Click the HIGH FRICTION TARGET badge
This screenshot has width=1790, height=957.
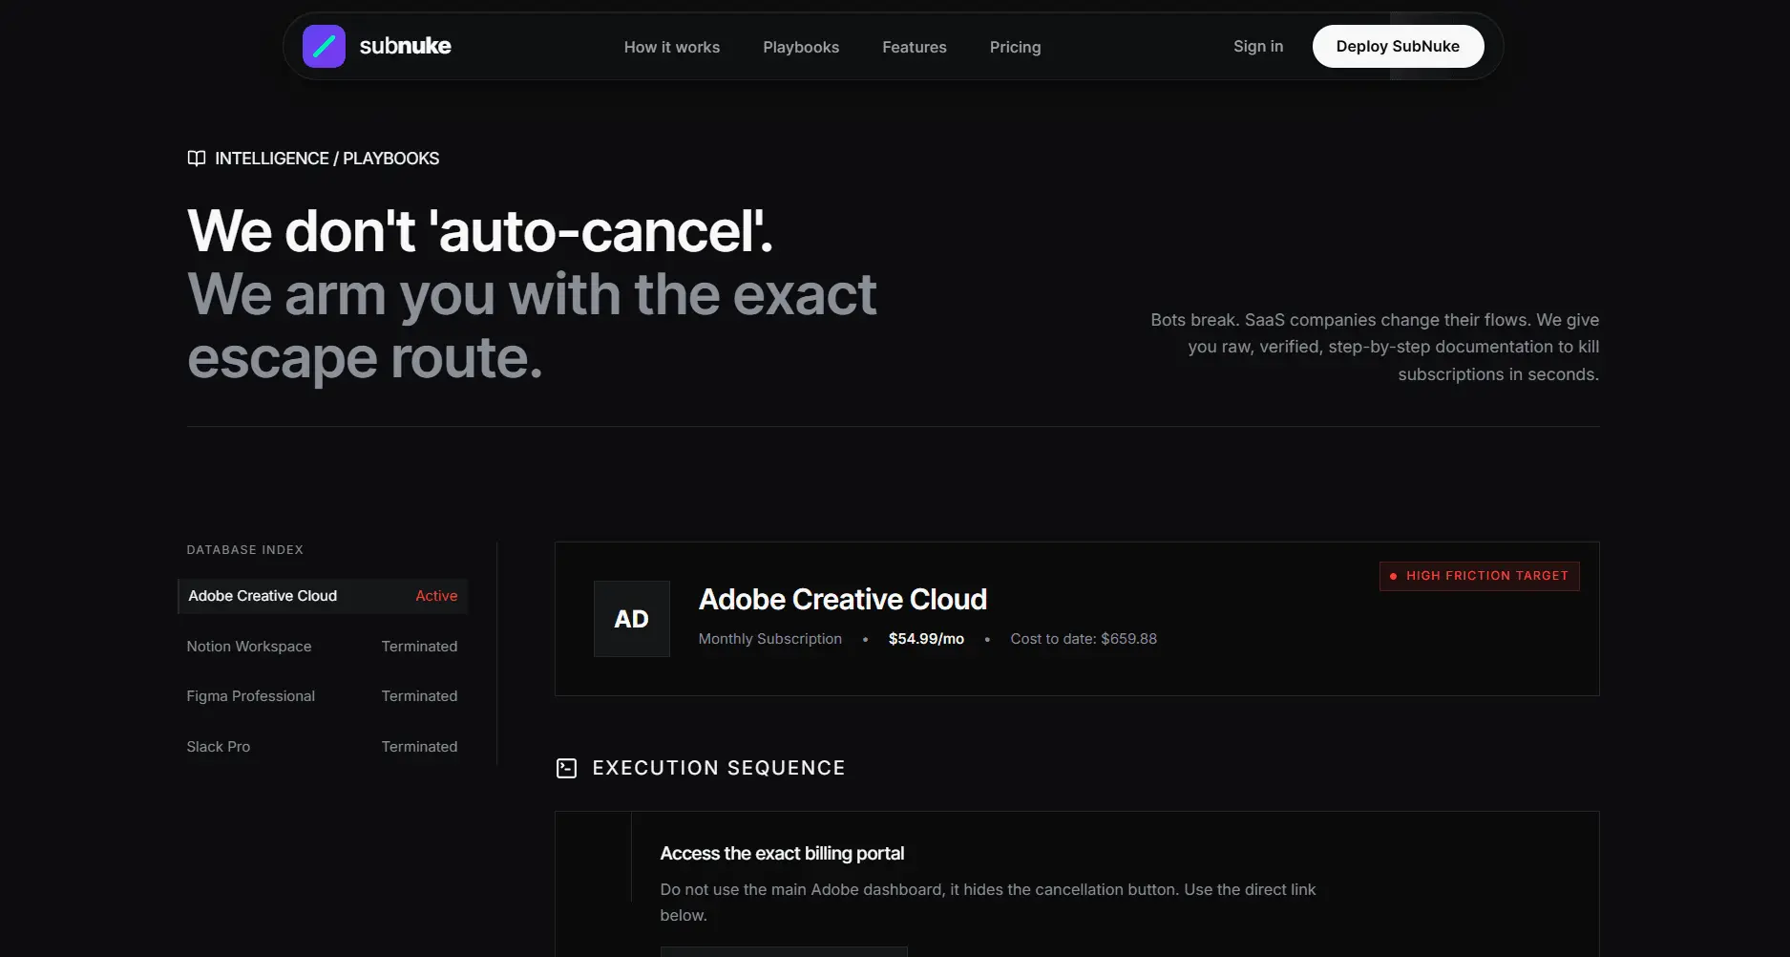1479,576
